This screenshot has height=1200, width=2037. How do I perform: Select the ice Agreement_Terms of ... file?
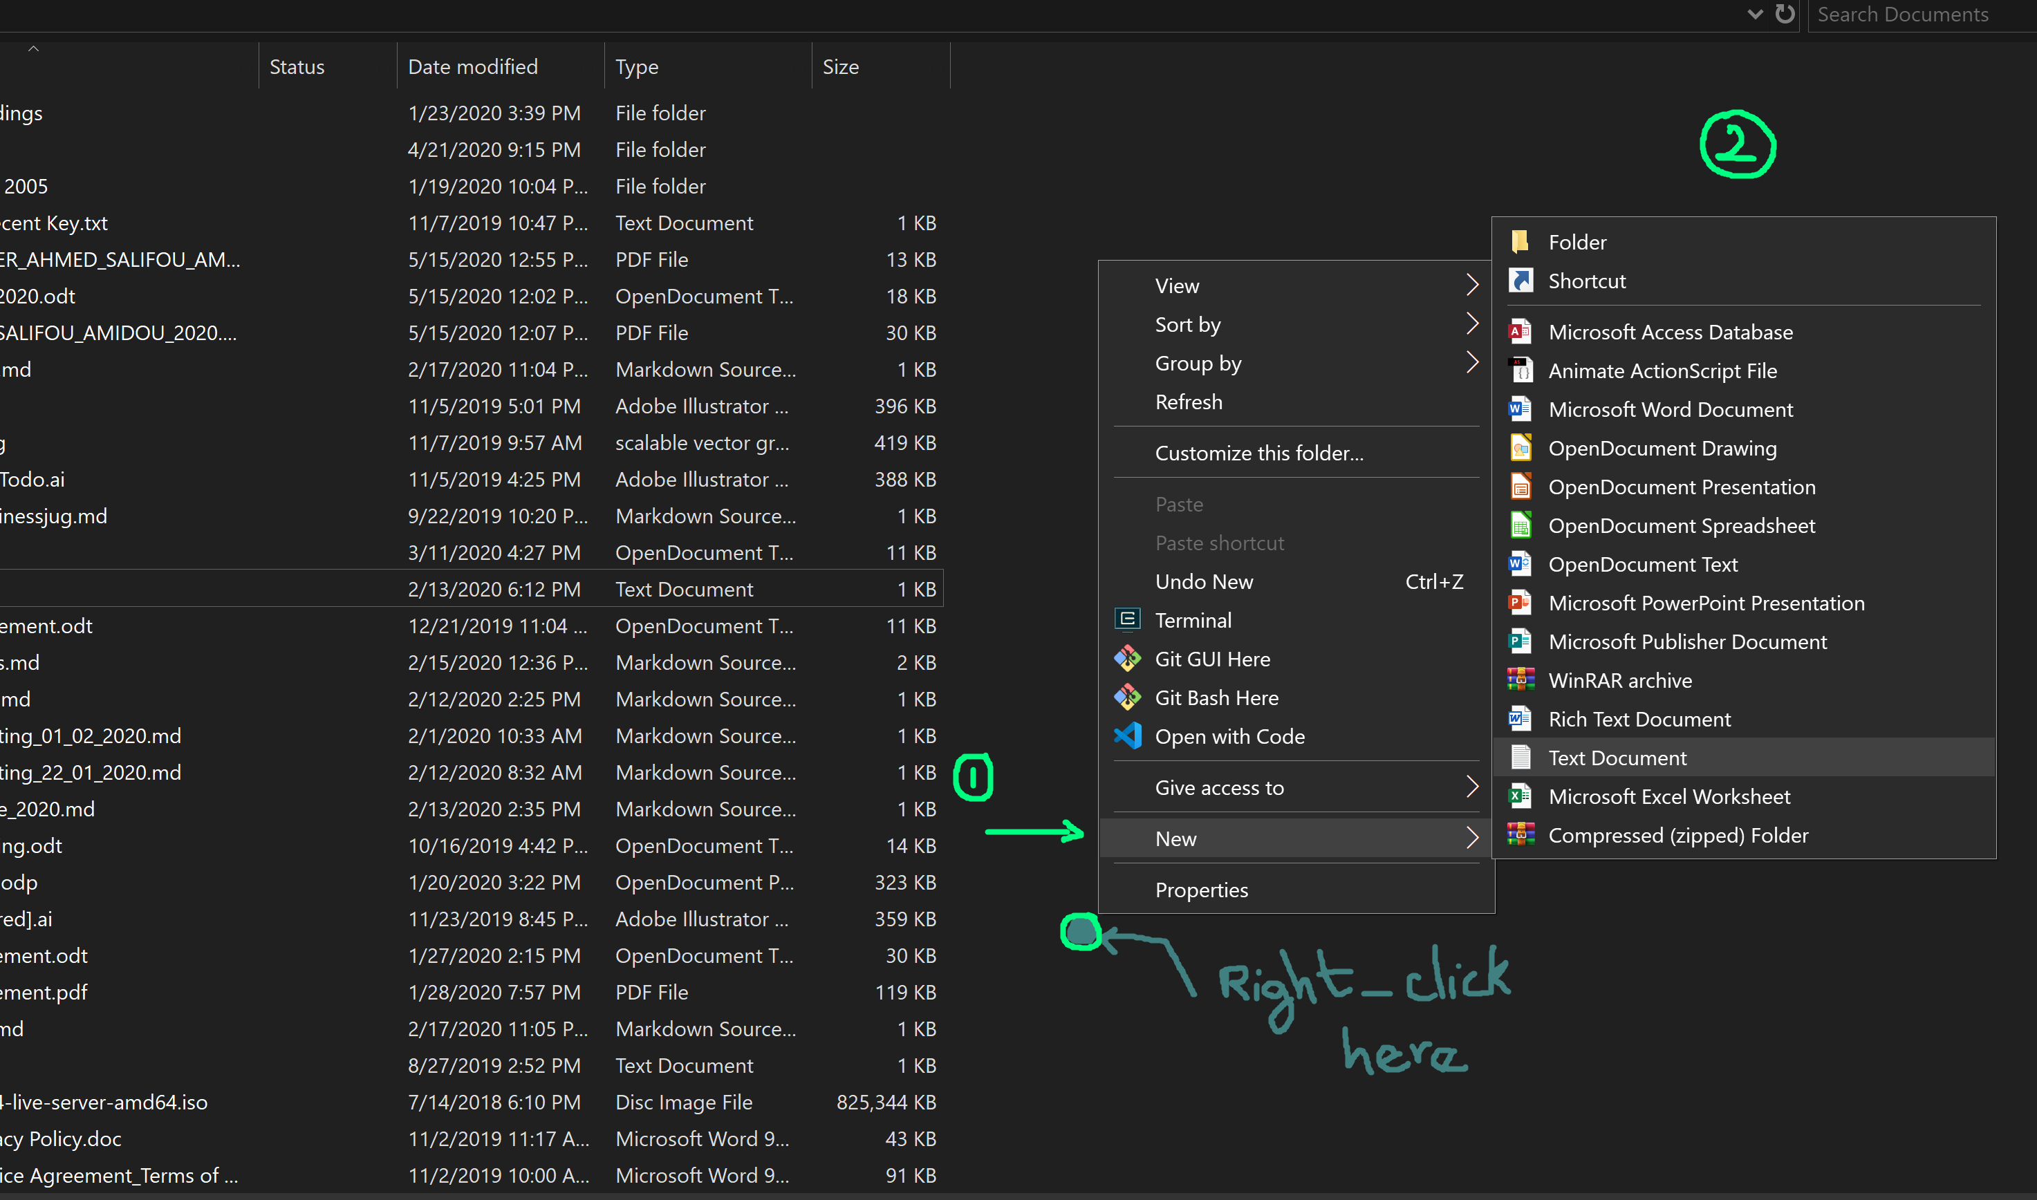472,1176
